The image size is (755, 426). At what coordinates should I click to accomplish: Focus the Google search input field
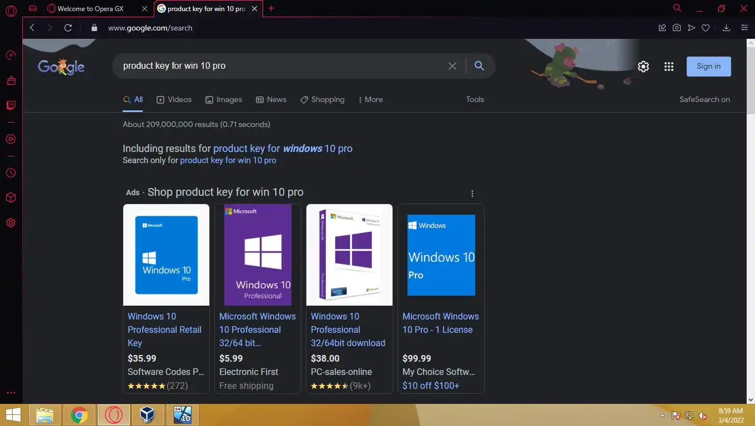click(x=280, y=66)
